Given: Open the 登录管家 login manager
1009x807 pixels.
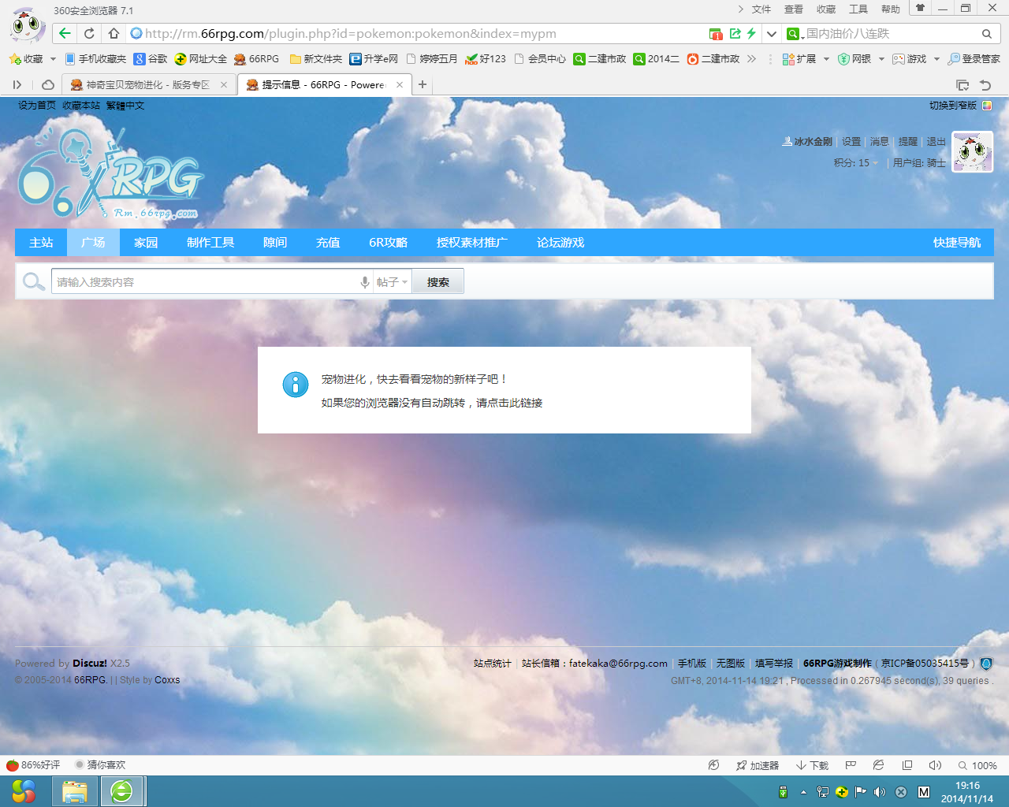Looking at the screenshot, I should click(x=974, y=59).
